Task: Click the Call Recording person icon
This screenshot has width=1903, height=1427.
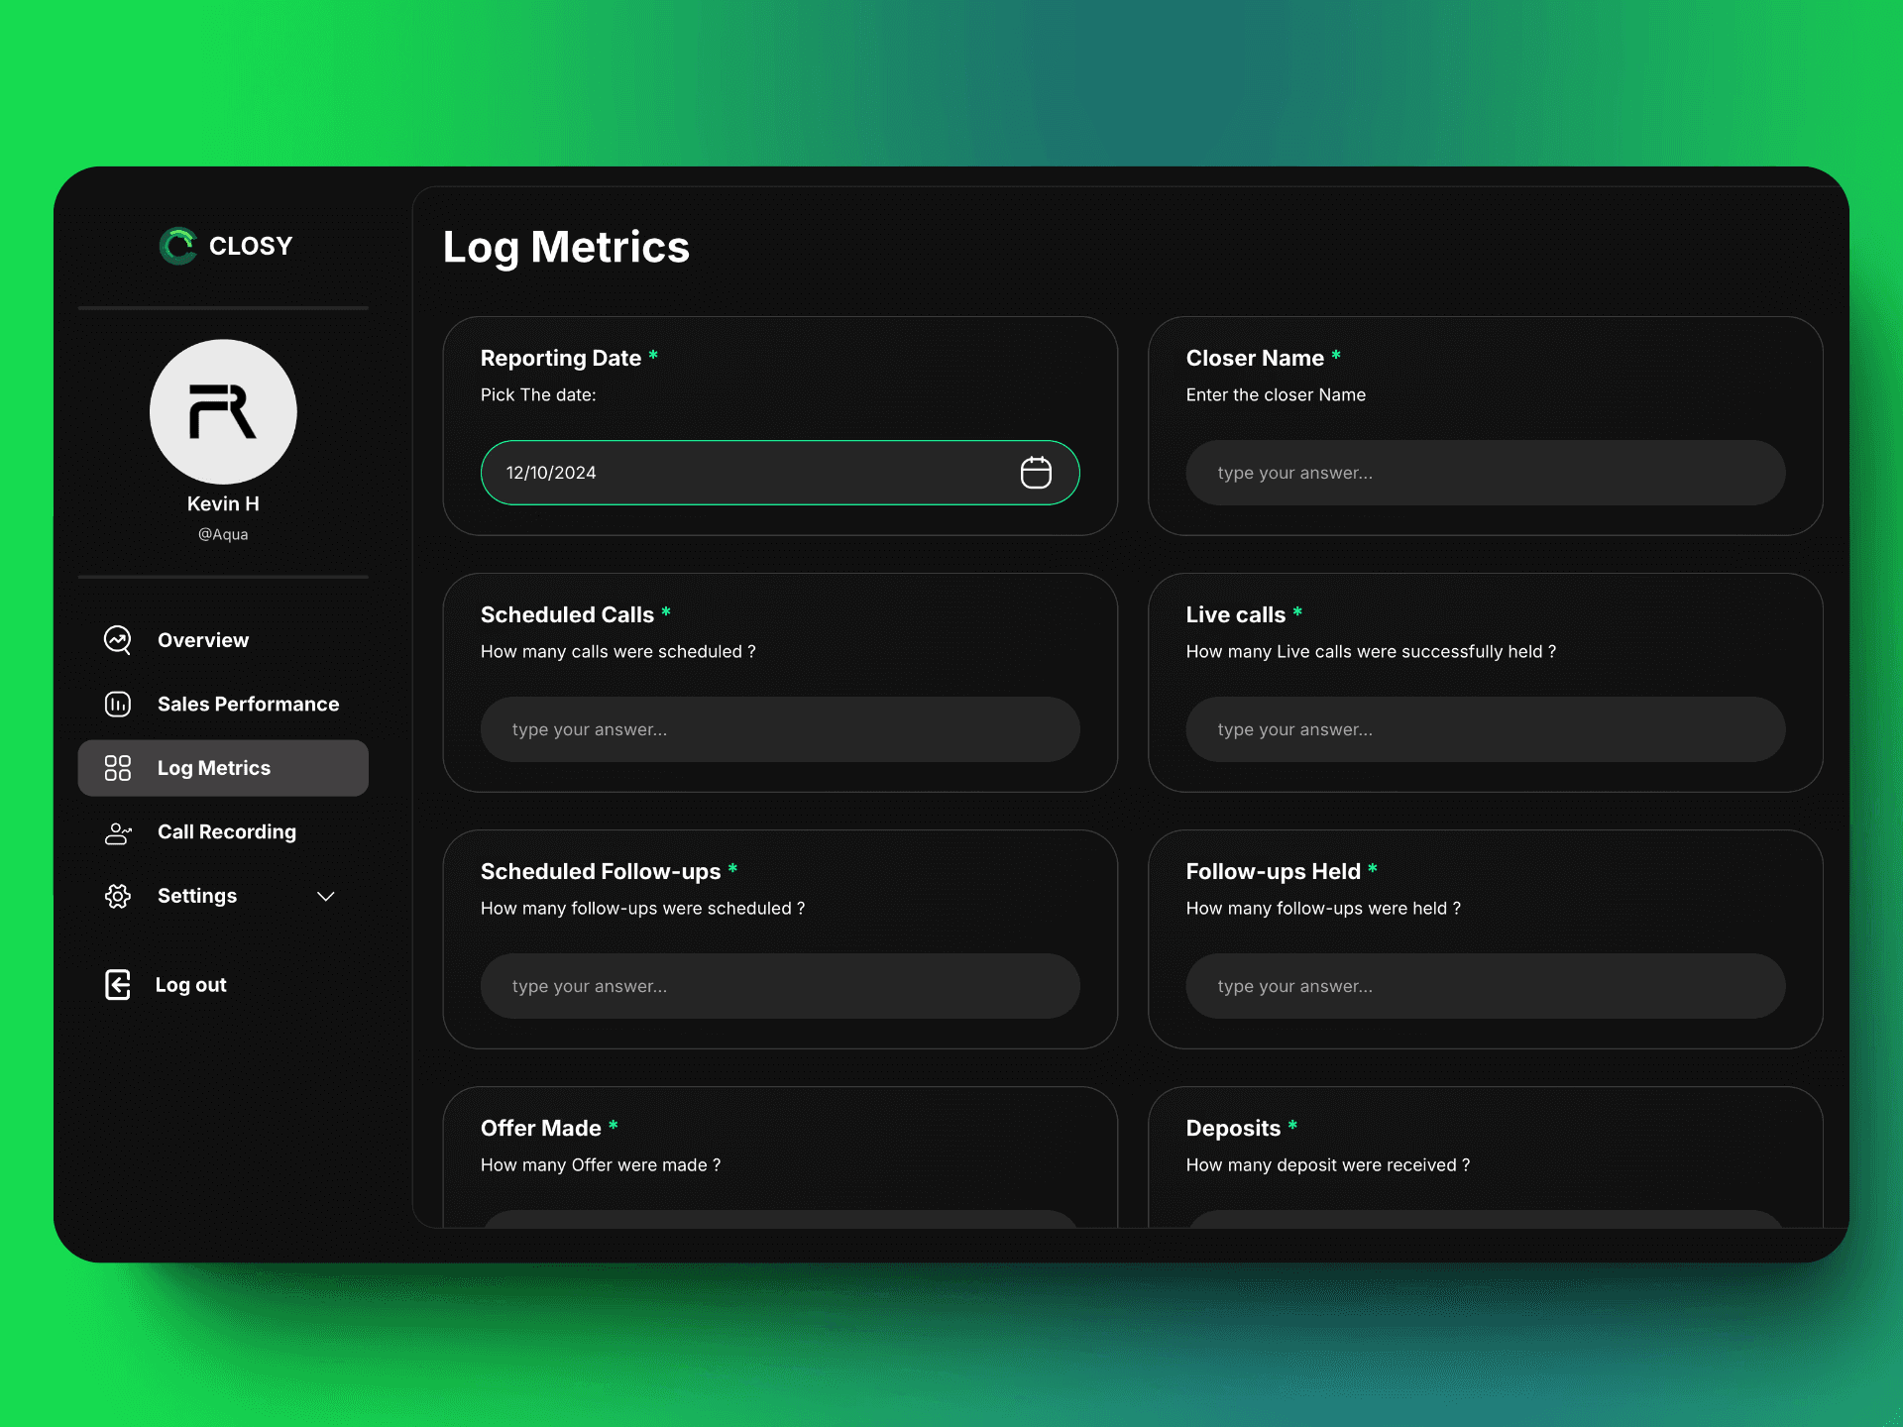Action: click(118, 832)
